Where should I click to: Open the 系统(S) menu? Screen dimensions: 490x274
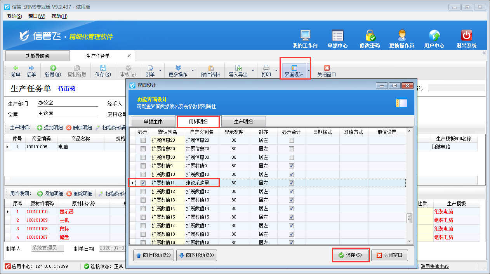coord(14,16)
